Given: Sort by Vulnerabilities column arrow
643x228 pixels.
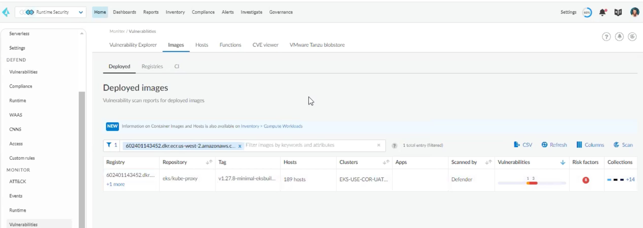Looking at the screenshot, I should click(563, 162).
